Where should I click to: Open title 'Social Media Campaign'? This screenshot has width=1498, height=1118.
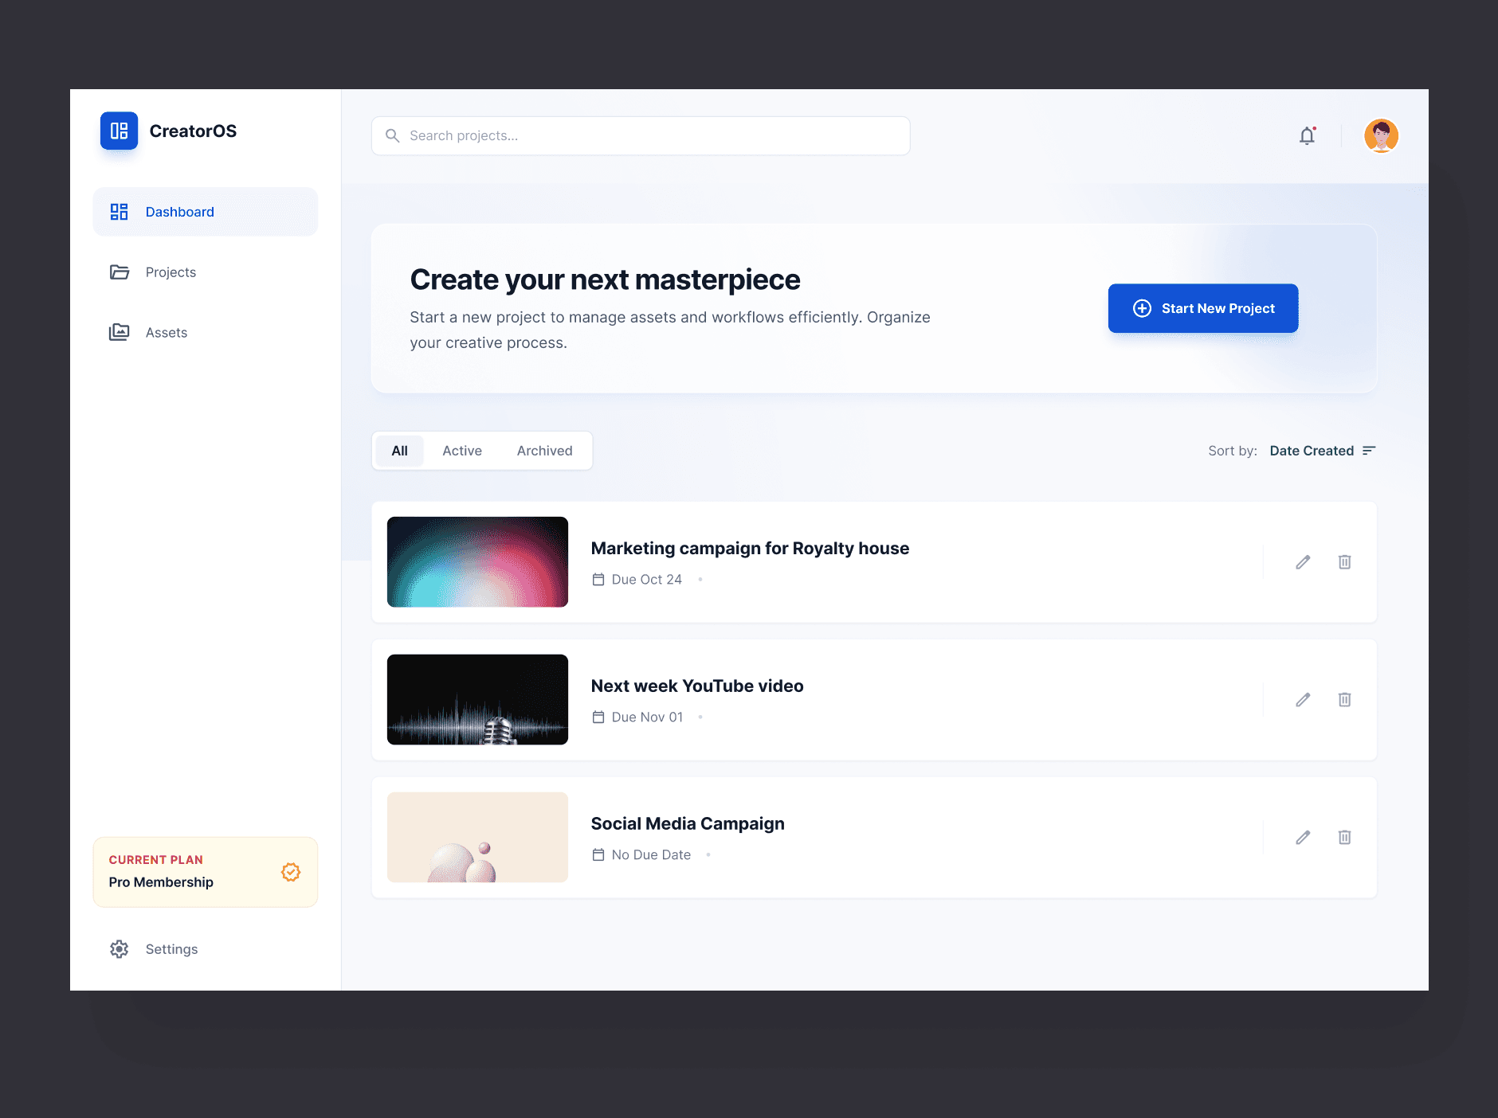coord(688,824)
